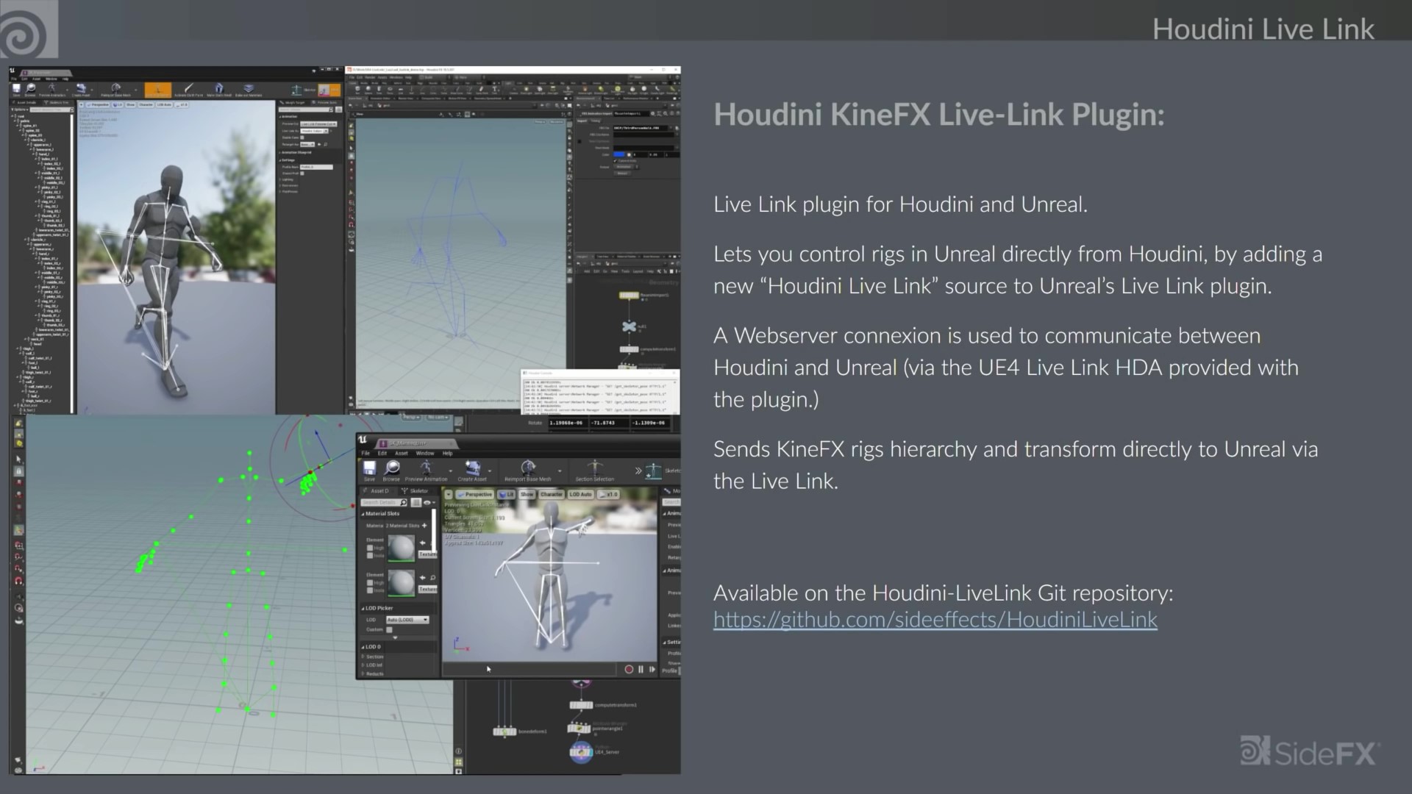Enable Highlight checkbox for second material element

point(370,583)
